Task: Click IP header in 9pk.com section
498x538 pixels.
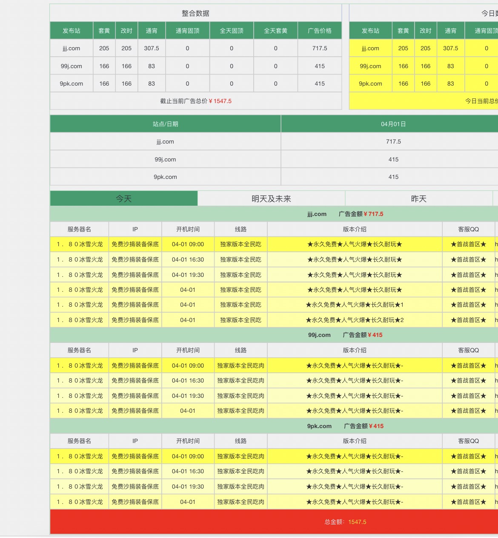Action: pyautogui.click(x=135, y=441)
